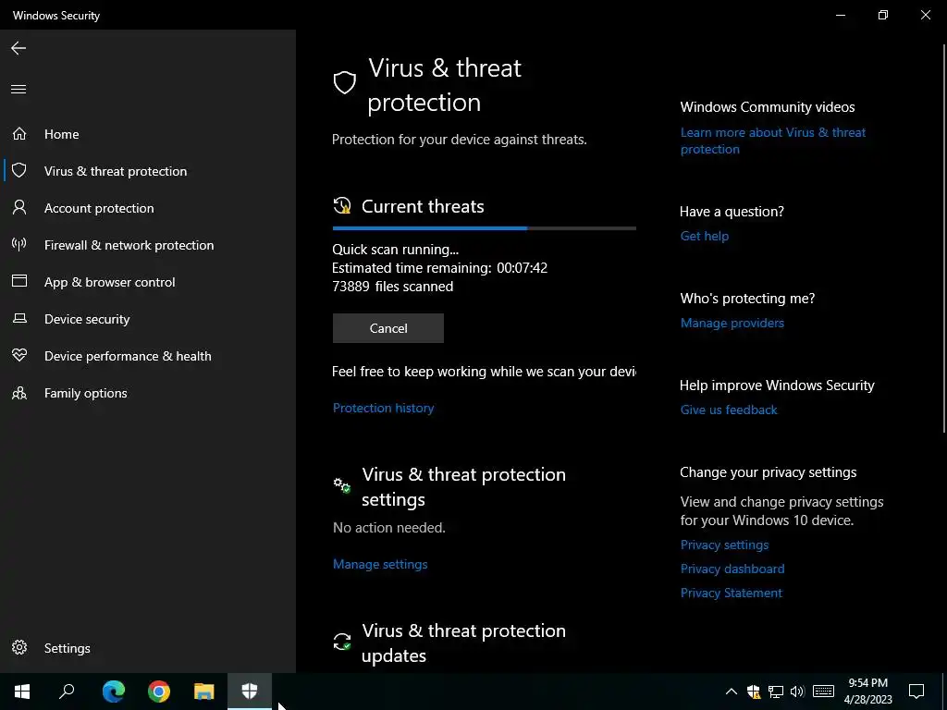The image size is (947, 710).
Task: Open the Privacy settings link
Action: pos(725,545)
